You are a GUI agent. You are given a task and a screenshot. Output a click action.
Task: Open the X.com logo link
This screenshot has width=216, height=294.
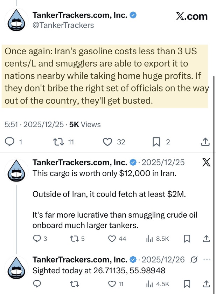(191, 16)
